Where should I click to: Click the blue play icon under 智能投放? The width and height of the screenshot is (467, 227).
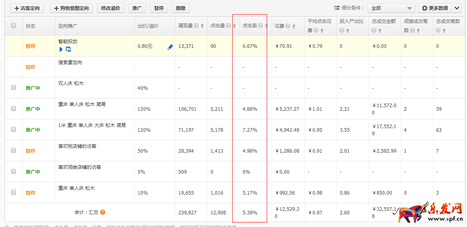[x=61, y=49]
